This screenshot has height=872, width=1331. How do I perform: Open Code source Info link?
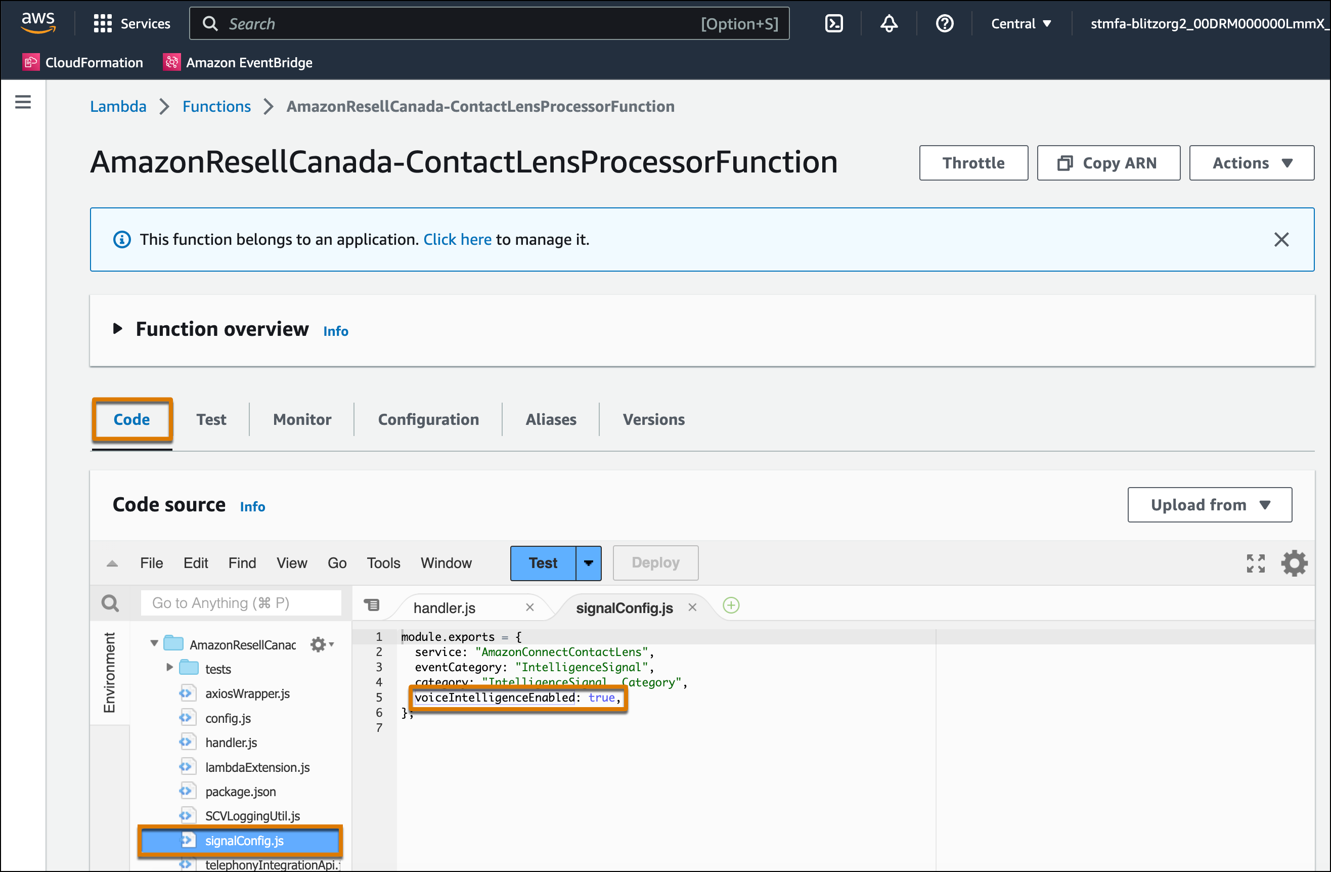point(252,506)
